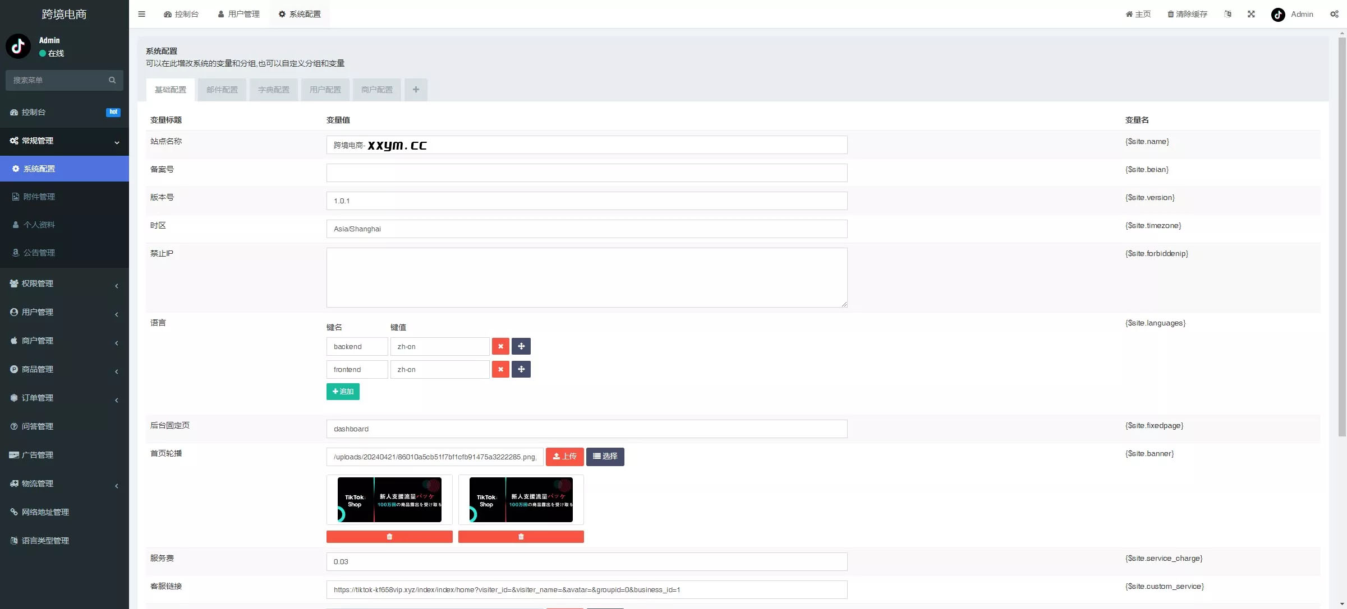
Task: Click the 后台固定页 dashboard field
Action: tap(587, 429)
